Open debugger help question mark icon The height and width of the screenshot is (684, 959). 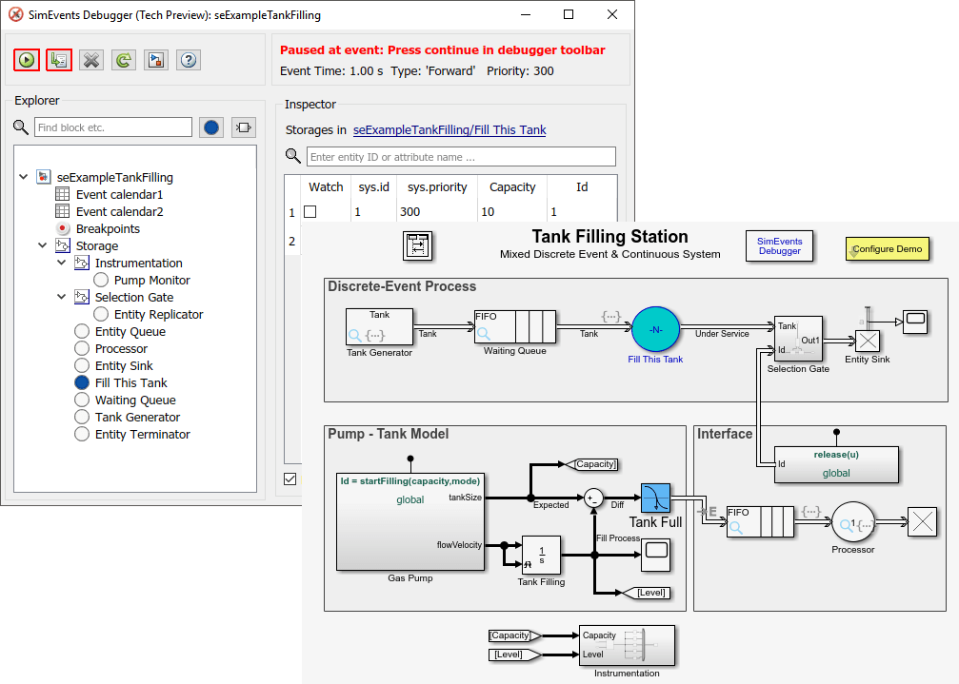click(189, 60)
